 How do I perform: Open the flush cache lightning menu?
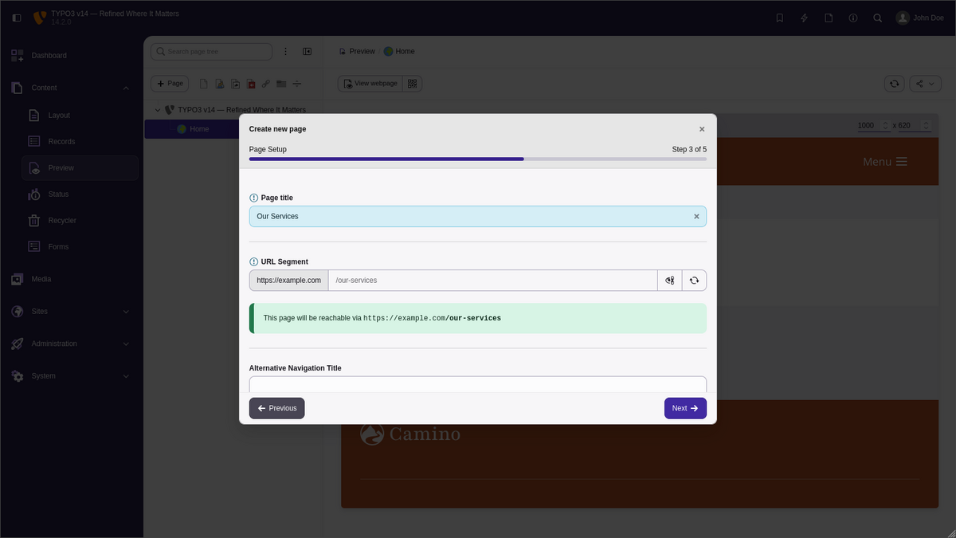pyautogui.click(x=805, y=18)
